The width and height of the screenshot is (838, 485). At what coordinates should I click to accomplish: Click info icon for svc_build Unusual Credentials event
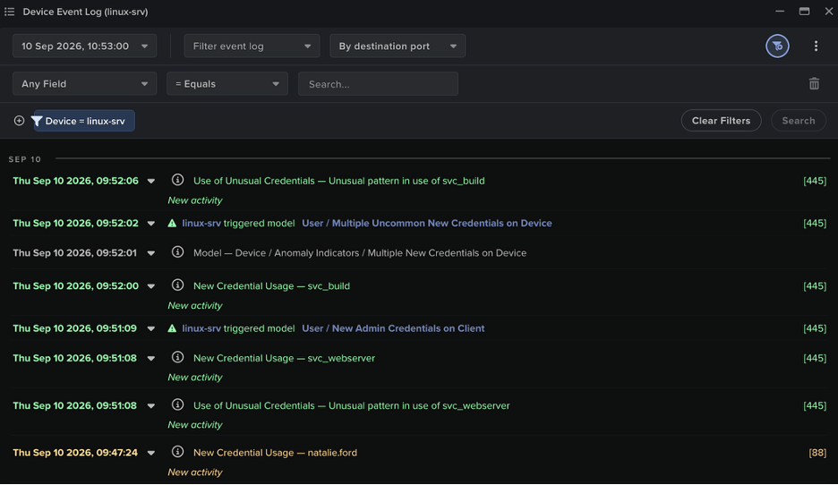pos(177,180)
